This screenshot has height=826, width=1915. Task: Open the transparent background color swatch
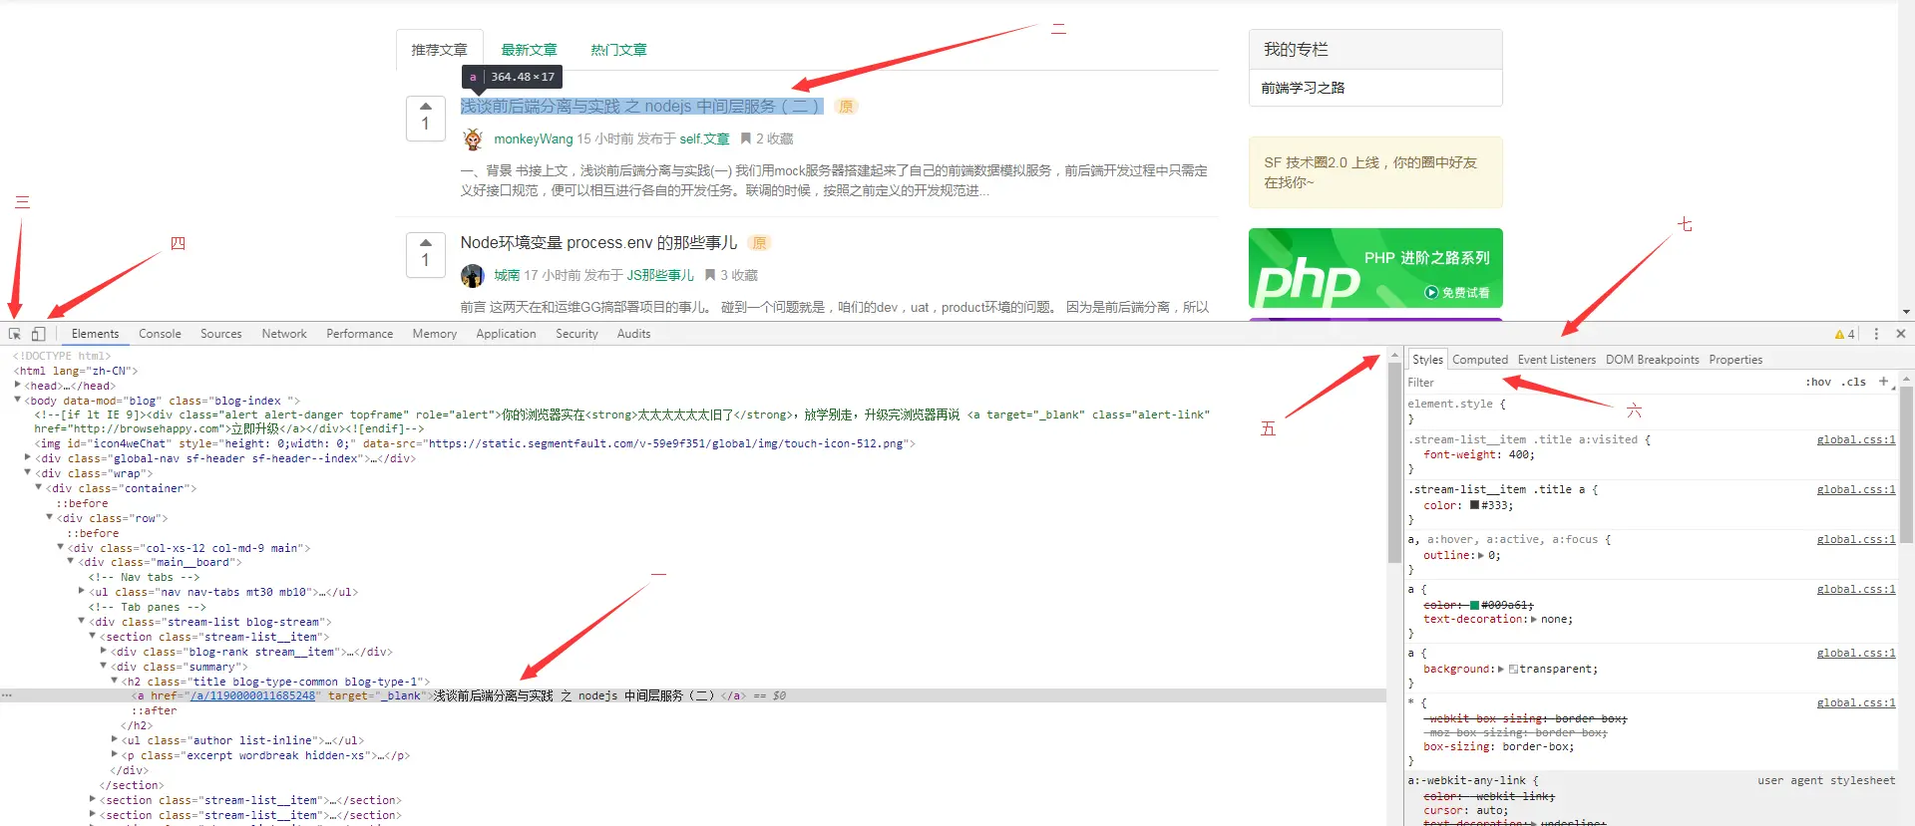pos(1513,669)
